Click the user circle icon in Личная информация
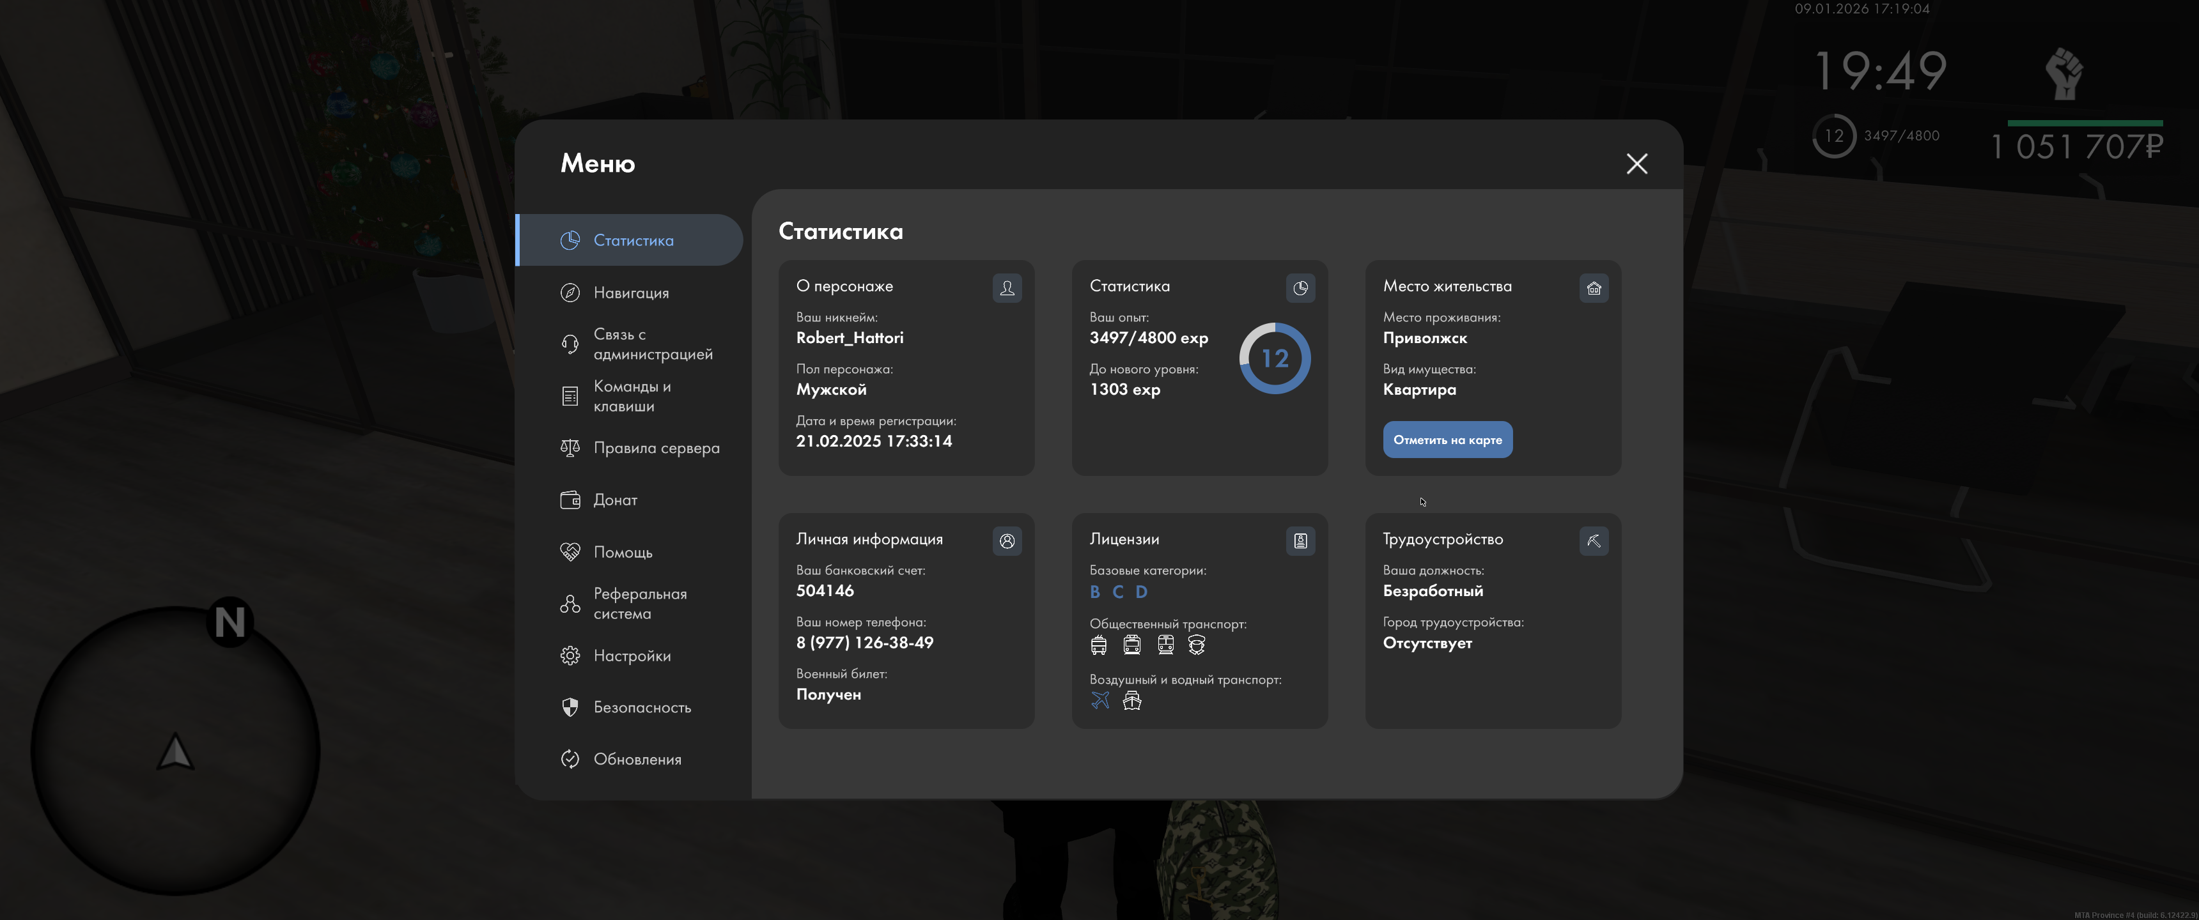This screenshot has height=920, width=2199. point(1006,541)
